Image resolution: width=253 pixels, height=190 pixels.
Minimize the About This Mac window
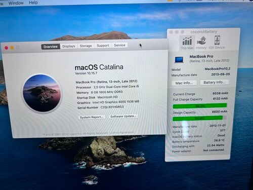[x=12, y=48]
